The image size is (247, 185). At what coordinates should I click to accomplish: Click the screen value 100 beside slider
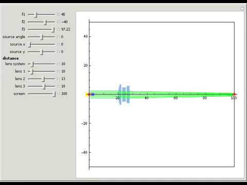(x=64, y=94)
